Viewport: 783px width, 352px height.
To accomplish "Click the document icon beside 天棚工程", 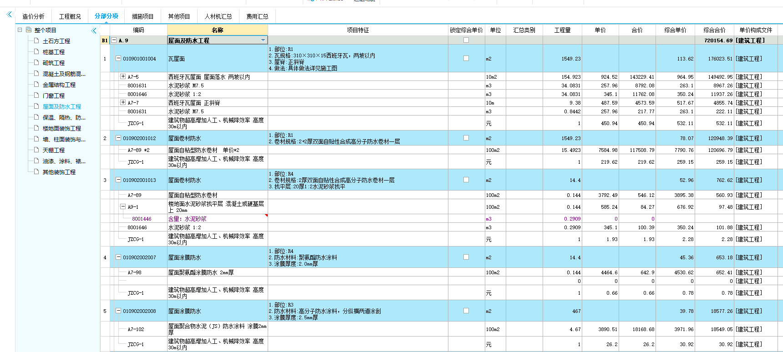I will [37, 150].
